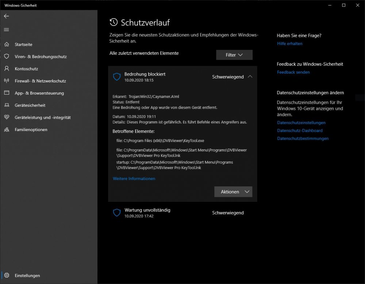Screen dimensions: 365x284
Task: Open the Aktionen dropdown button
Action: tap(233, 192)
